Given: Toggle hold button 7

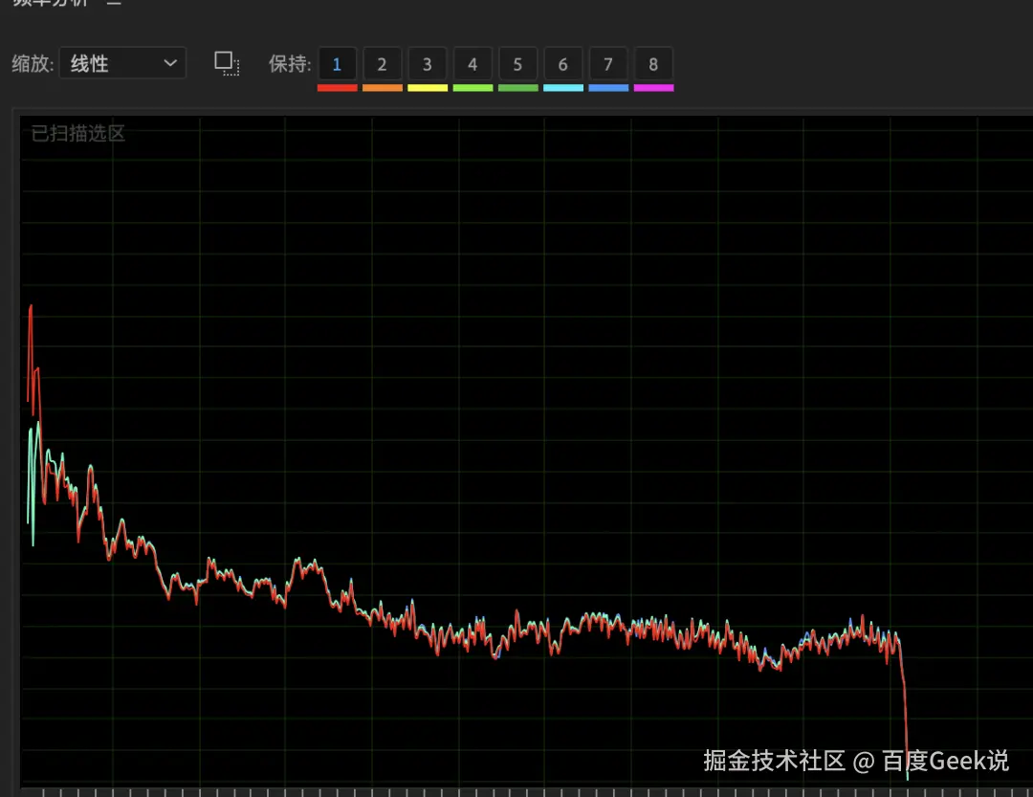Looking at the screenshot, I should 608,64.
